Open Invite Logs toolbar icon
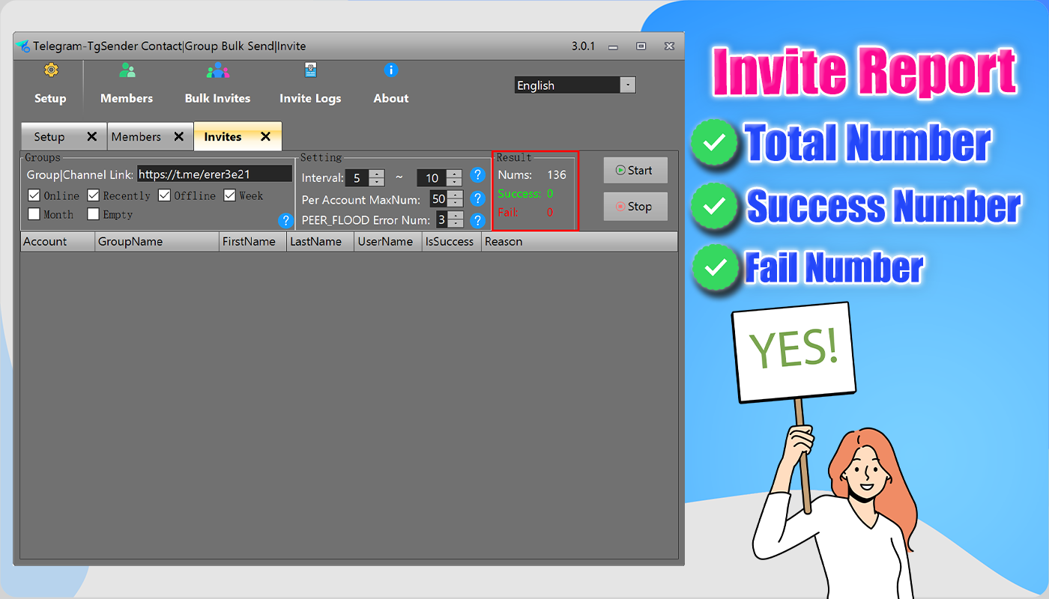This screenshot has height=599, width=1049. pyautogui.click(x=310, y=71)
